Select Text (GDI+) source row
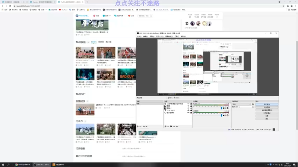 pyautogui.click(x=178, y=110)
